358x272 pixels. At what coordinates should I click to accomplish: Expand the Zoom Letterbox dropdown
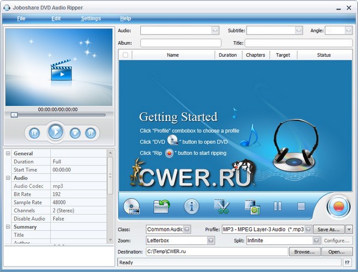211,240
